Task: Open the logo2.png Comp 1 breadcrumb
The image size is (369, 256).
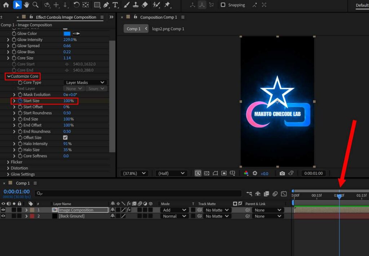Action: [x=168, y=29]
